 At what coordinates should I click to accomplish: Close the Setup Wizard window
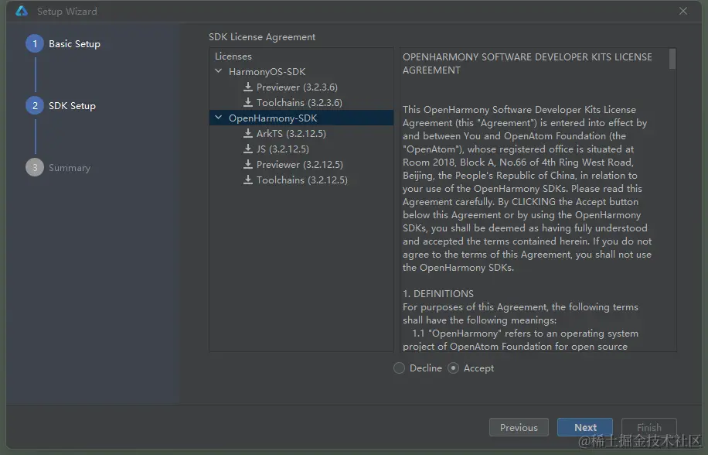pyautogui.click(x=683, y=11)
